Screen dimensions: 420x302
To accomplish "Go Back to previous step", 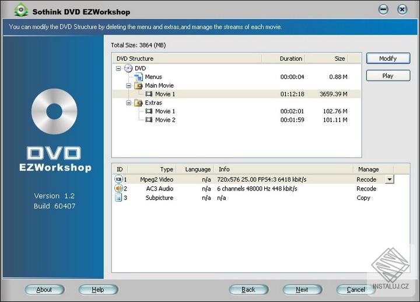I will click(x=249, y=290).
